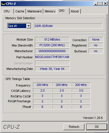The width and height of the screenshot is (109, 133).
Task: Select the 0000000000000000 manufacturer value
Action: (52, 51)
